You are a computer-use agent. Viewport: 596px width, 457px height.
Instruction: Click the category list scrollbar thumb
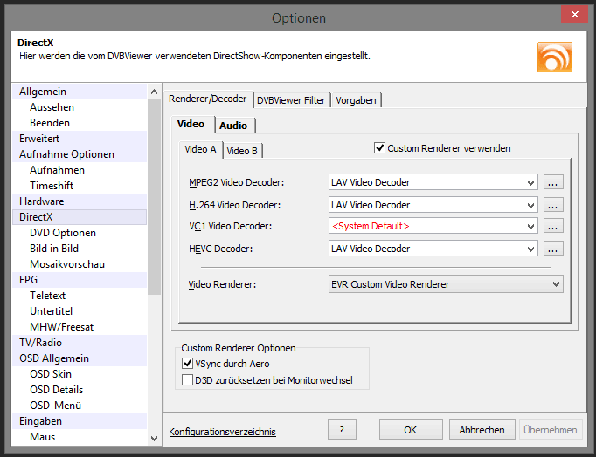[x=154, y=196]
